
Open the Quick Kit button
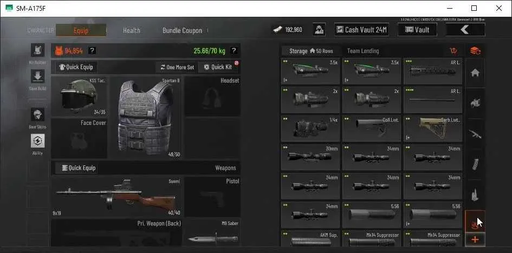coord(218,67)
